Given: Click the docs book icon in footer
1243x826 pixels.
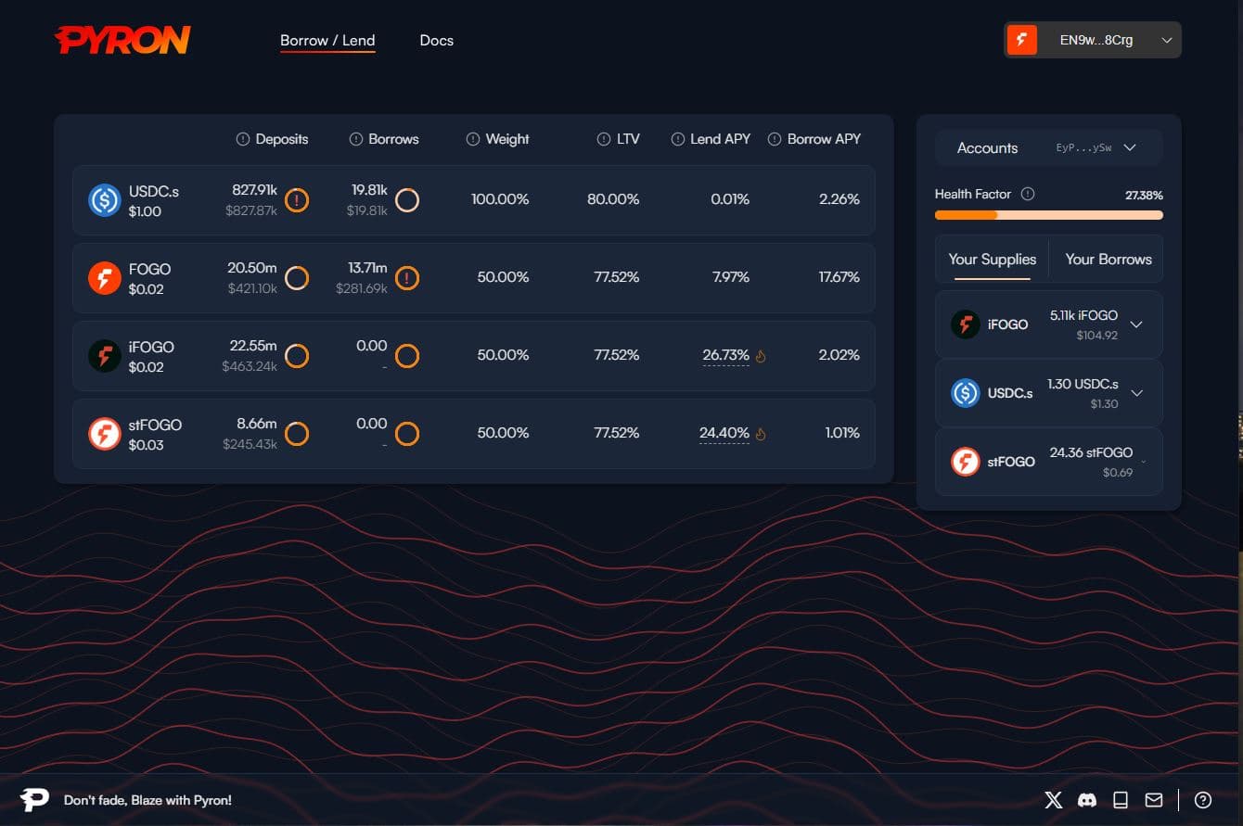Looking at the screenshot, I should click(x=1121, y=800).
